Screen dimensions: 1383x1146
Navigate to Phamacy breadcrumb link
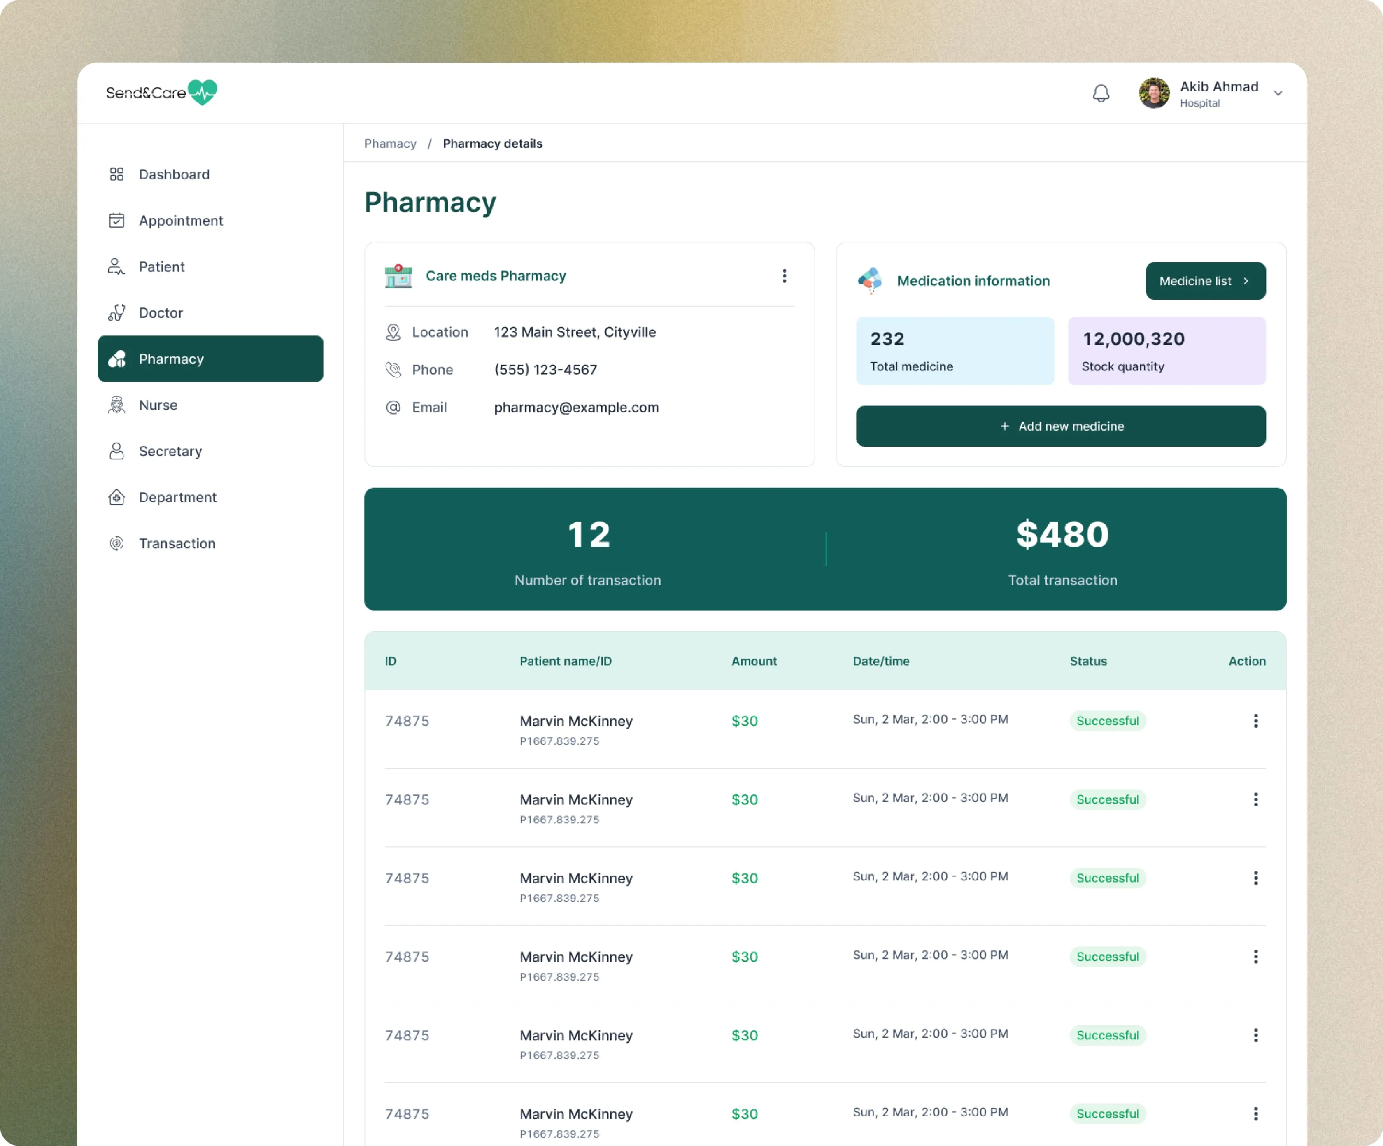coord(390,144)
